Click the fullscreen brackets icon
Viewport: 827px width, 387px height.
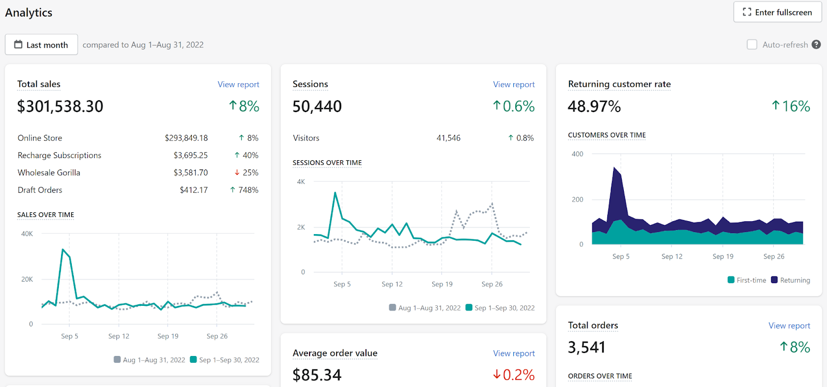(x=747, y=12)
